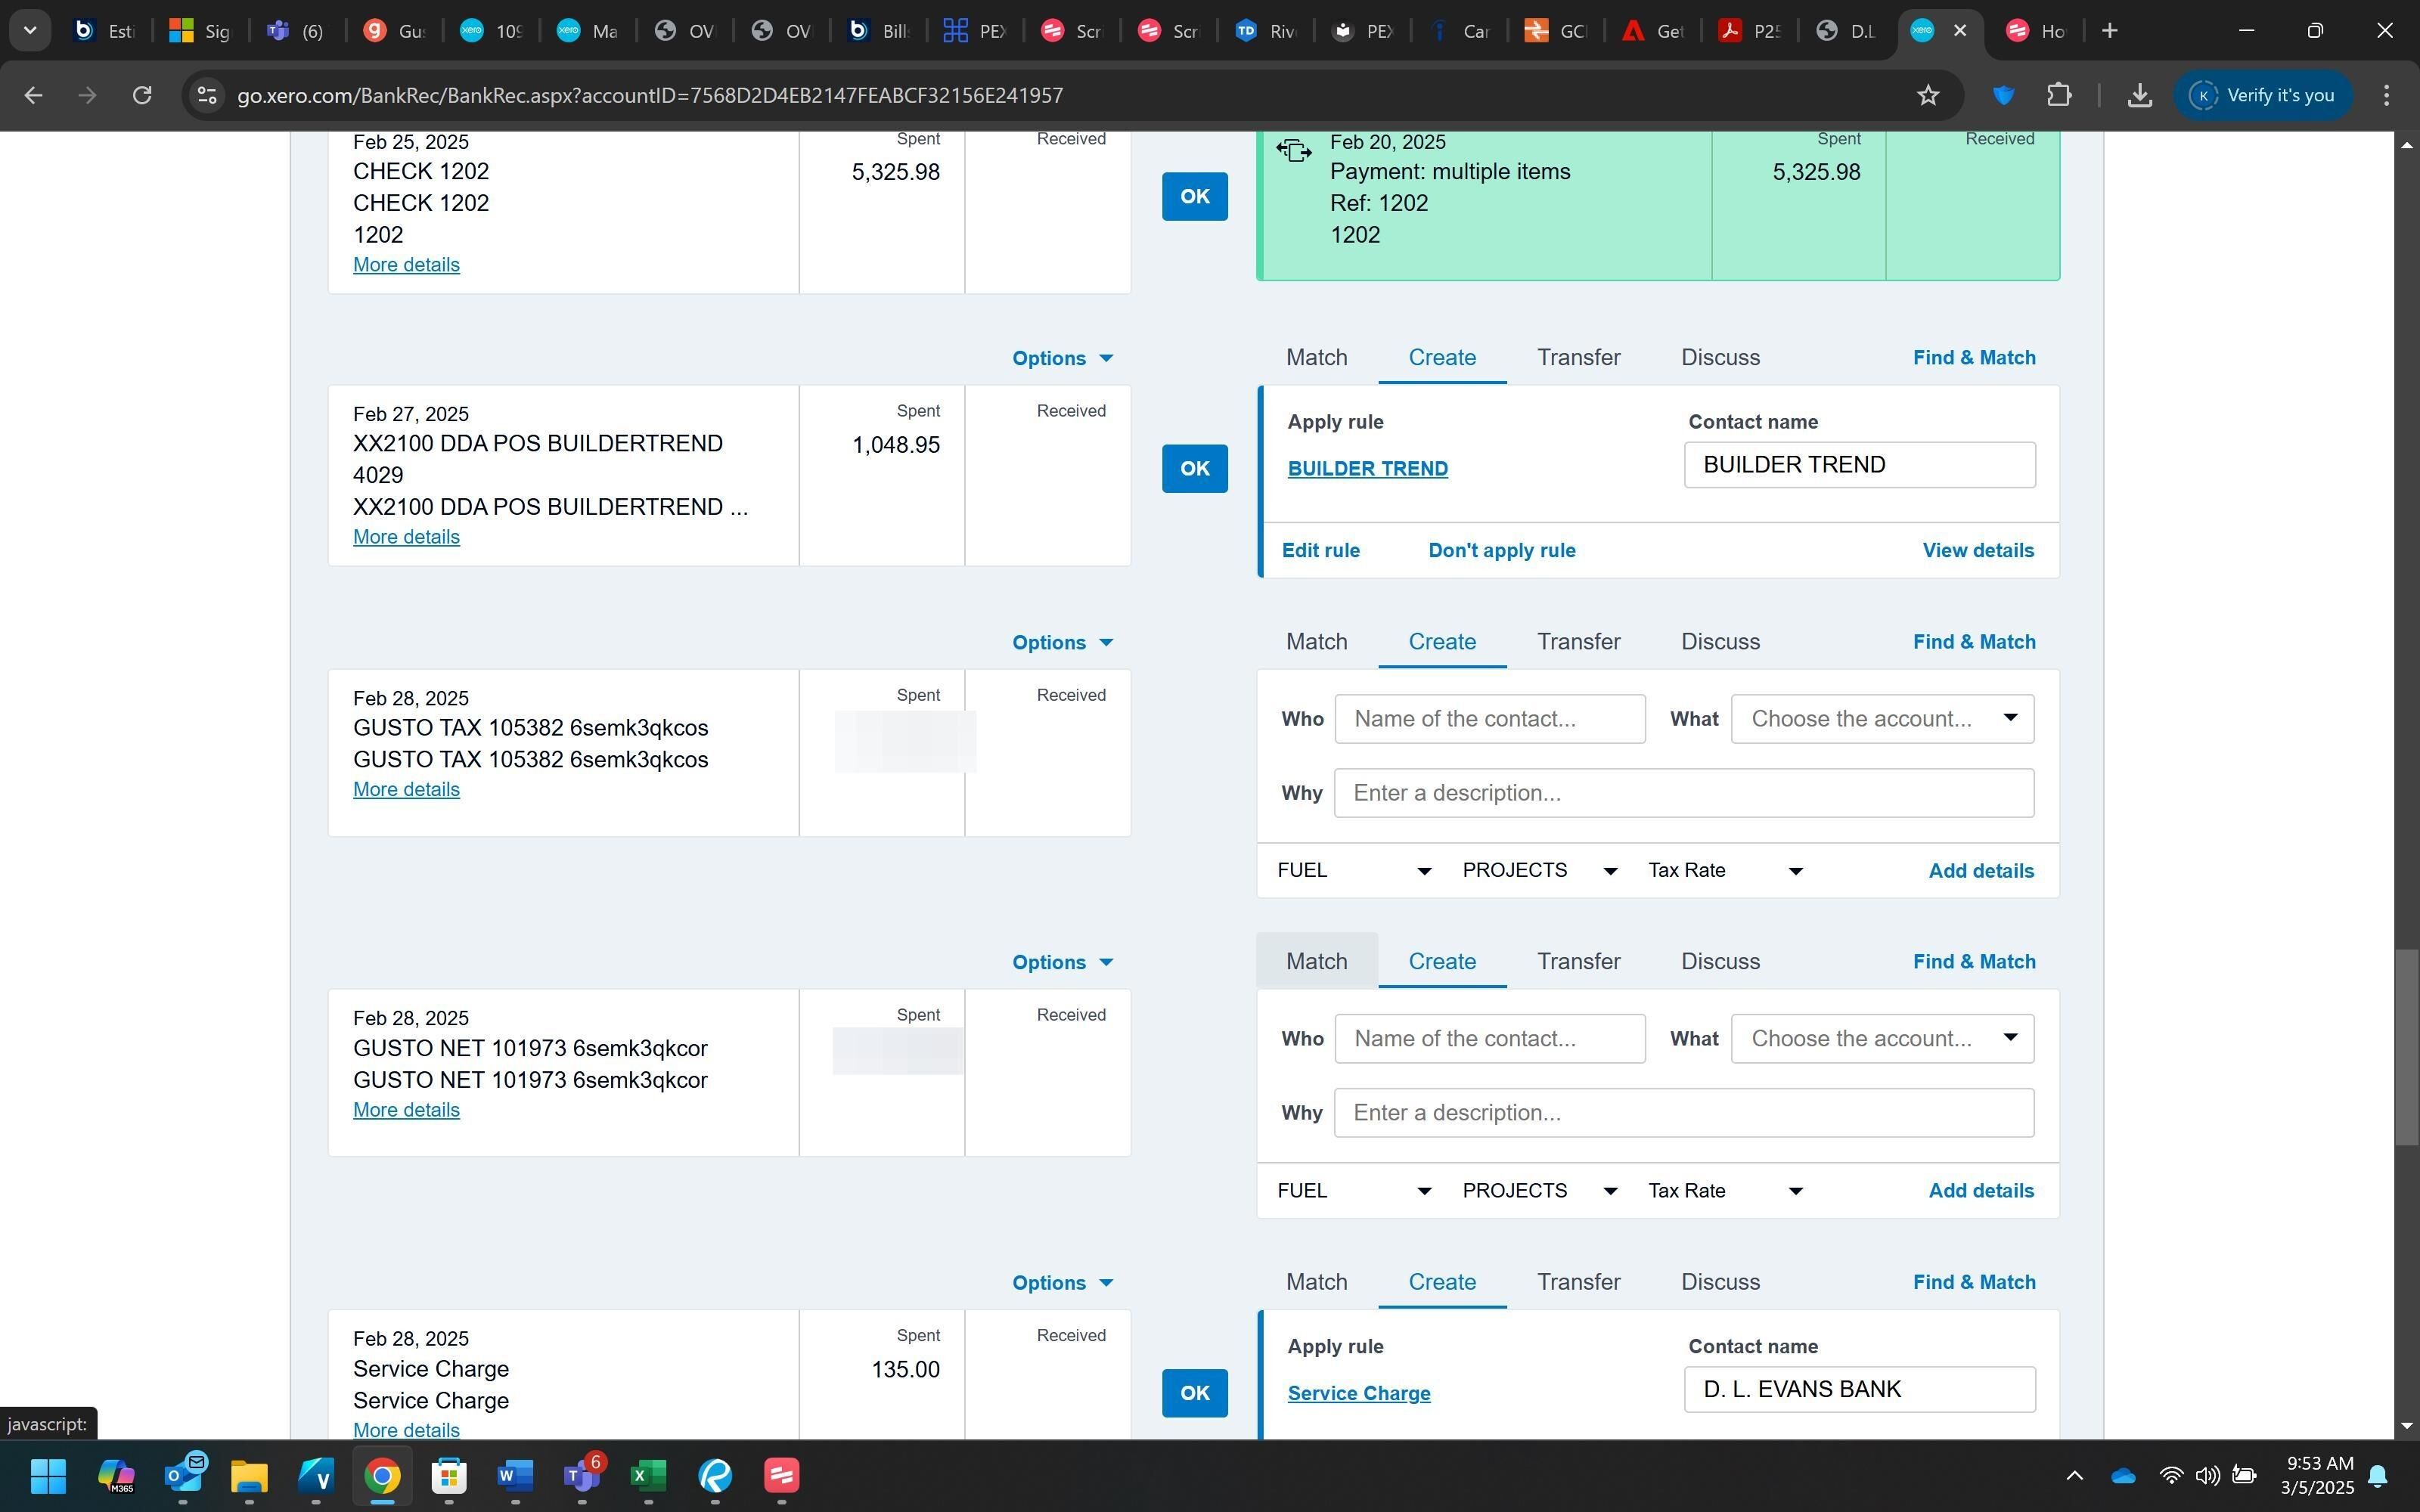Viewport: 2420px width, 1512px height.
Task: Reload the Xero bank reconciliation page
Action: [x=142, y=95]
